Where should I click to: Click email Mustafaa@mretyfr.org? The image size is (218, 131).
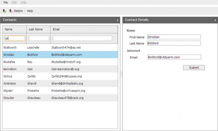[66, 62]
